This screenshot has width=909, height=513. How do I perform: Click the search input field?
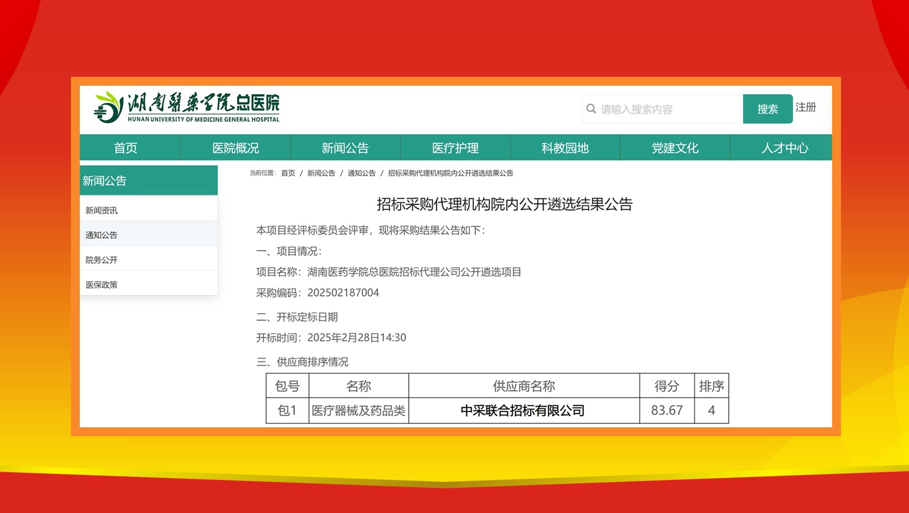point(662,109)
